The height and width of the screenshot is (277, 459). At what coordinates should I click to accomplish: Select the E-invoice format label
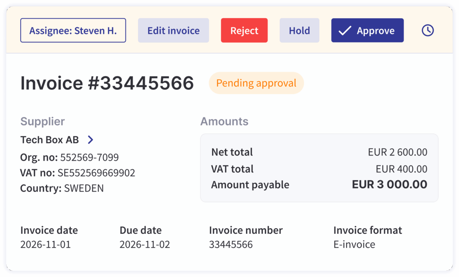(354, 244)
